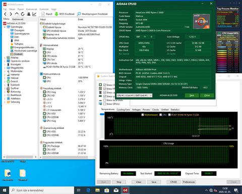Click the user silhouette icon in AIDA64 toolbar
Screen dimensions: 242x194
click(x=29, y=14)
